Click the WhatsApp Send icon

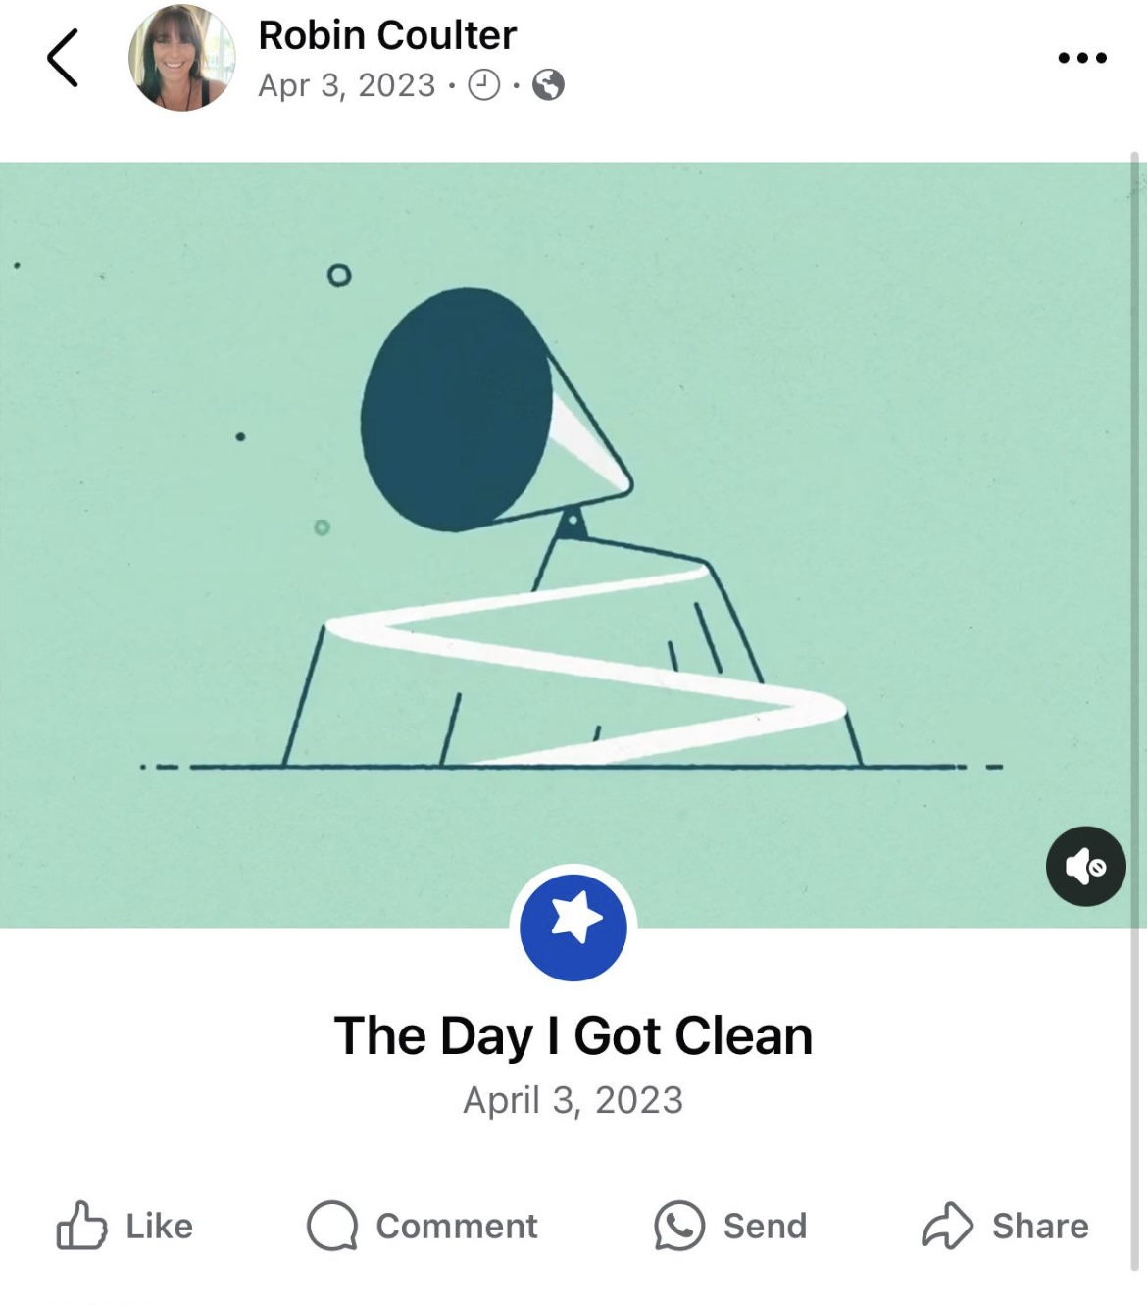(679, 1226)
